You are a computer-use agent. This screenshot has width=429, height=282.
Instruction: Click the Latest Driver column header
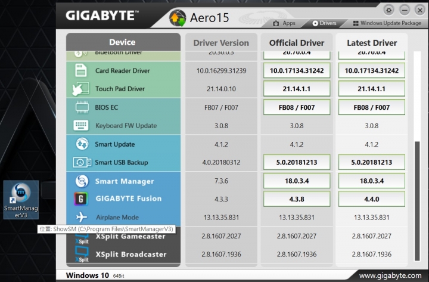click(x=372, y=43)
